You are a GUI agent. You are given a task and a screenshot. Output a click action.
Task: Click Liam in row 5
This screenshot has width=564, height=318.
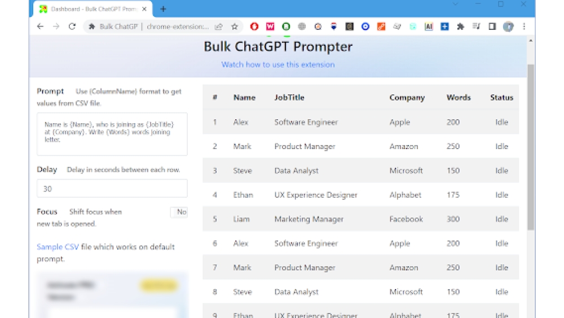point(241,219)
